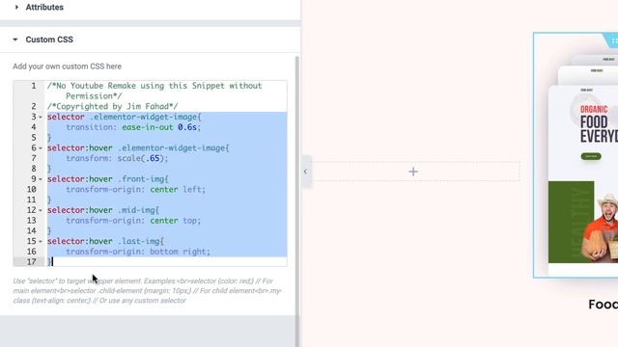The width and height of the screenshot is (618, 347).
Task: Click 'selector:hover .front-img{' line
Action: [108, 179]
